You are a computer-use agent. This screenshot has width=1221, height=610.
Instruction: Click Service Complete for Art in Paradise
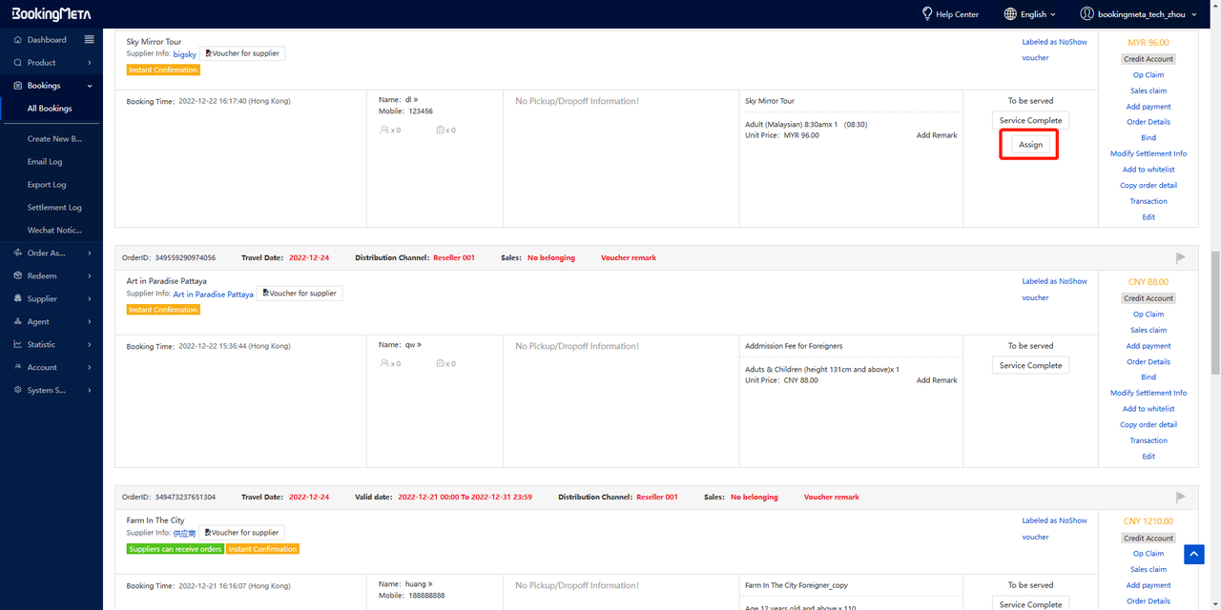click(x=1030, y=366)
